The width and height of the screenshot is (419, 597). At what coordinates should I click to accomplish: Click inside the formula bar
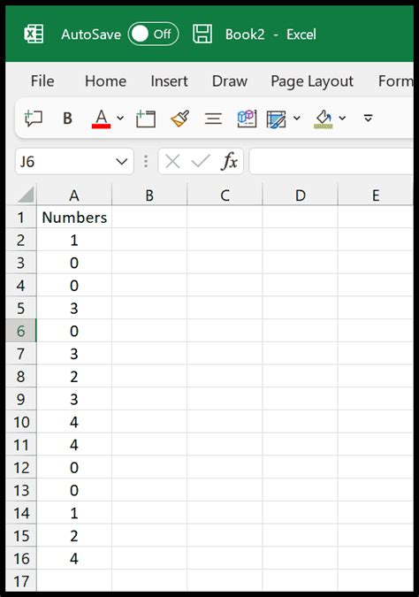coord(331,162)
